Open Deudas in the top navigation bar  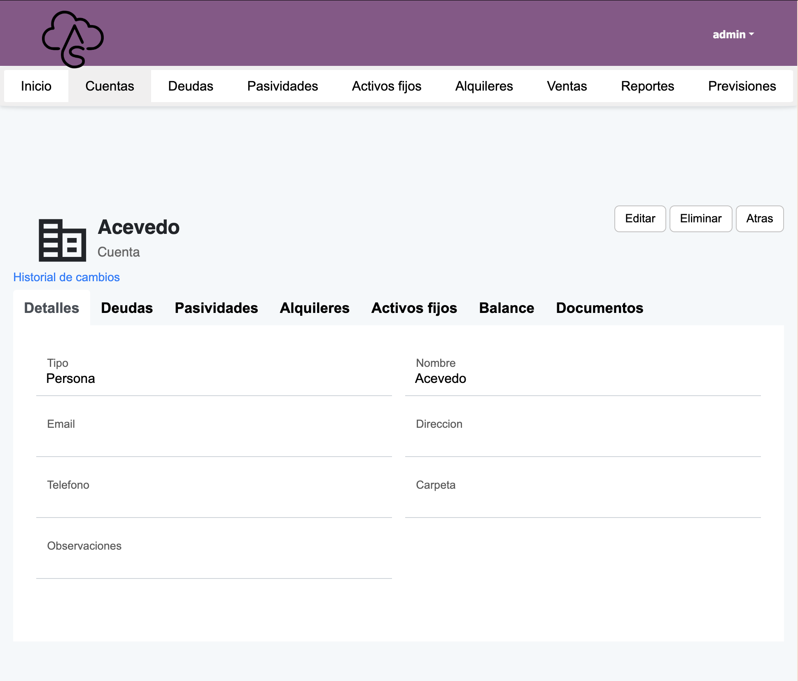191,86
